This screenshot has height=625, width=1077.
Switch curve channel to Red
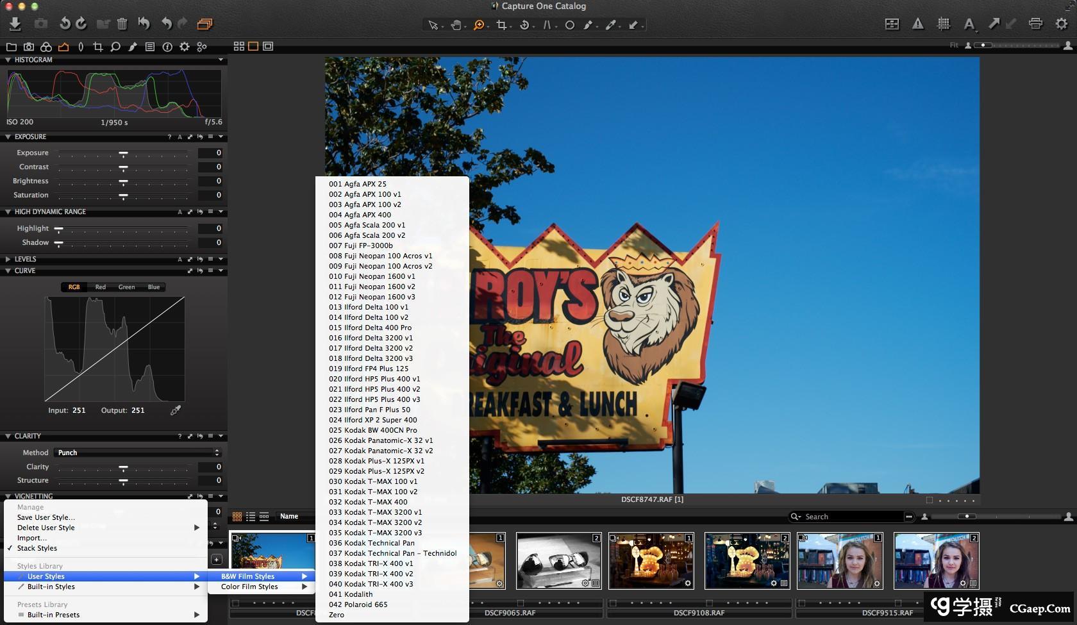tap(100, 287)
